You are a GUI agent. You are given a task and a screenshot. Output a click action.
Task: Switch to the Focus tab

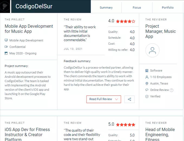point(137,8)
